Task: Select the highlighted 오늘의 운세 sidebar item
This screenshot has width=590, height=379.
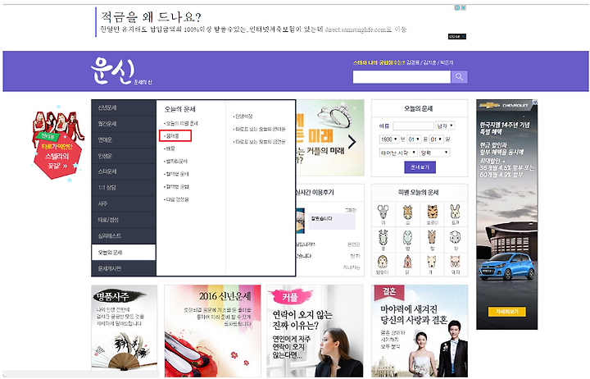Action: (124, 253)
